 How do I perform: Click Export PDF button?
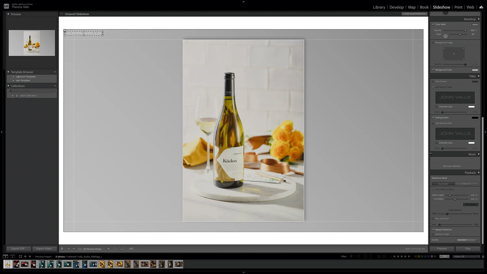[x=19, y=249]
